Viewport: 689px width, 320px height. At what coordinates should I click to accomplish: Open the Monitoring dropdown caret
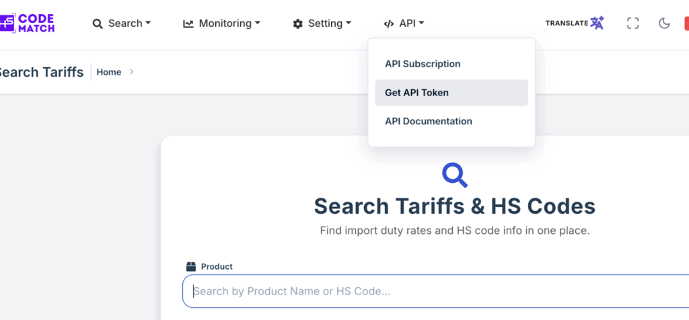[257, 24]
